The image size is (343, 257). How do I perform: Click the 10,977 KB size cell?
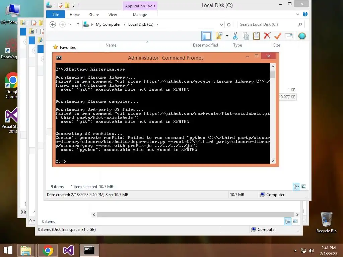pyautogui.click(x=287, y=97)
